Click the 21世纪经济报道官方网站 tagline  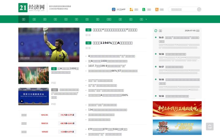click(58, 9)
